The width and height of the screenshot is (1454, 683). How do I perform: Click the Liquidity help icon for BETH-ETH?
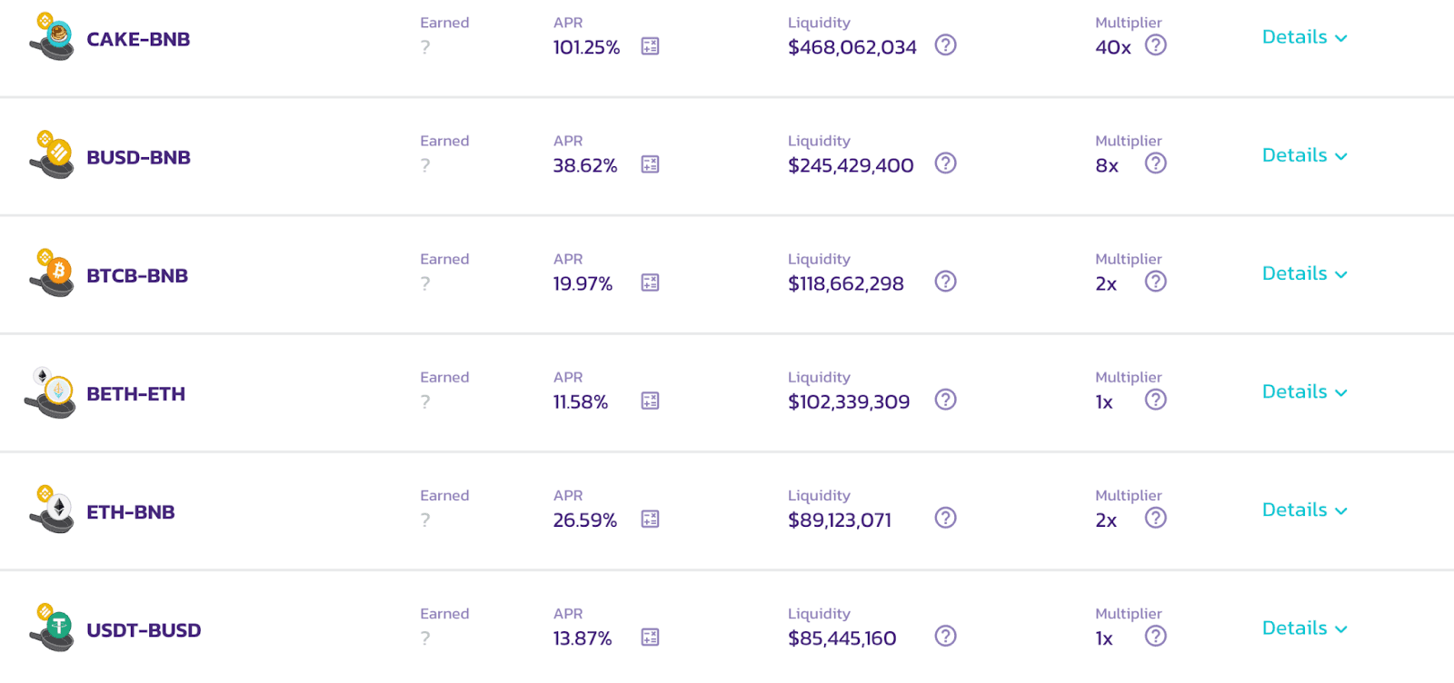(945, 400)
